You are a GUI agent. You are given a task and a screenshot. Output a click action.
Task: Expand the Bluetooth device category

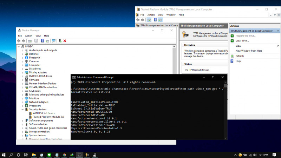pos(22,58)
